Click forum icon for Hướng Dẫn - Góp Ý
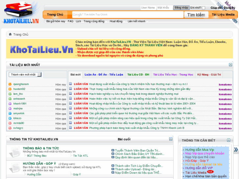This screenshot has height=179, width=239. [15, 167]
